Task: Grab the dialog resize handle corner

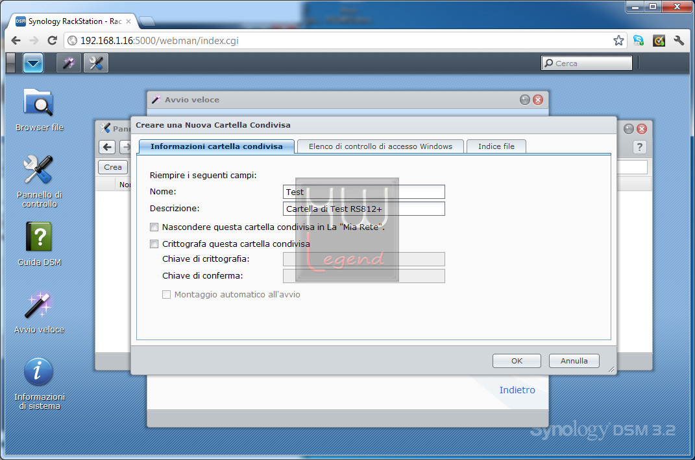Action: tap(611, 369)
